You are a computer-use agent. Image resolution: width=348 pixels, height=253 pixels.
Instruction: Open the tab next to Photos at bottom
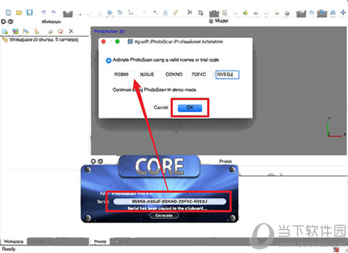click(121, 242)
